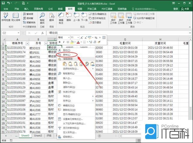This screenshot has width=193, height=143.
Task: Open 智能查找 in the ribbon
Action: tap(42, 18)
